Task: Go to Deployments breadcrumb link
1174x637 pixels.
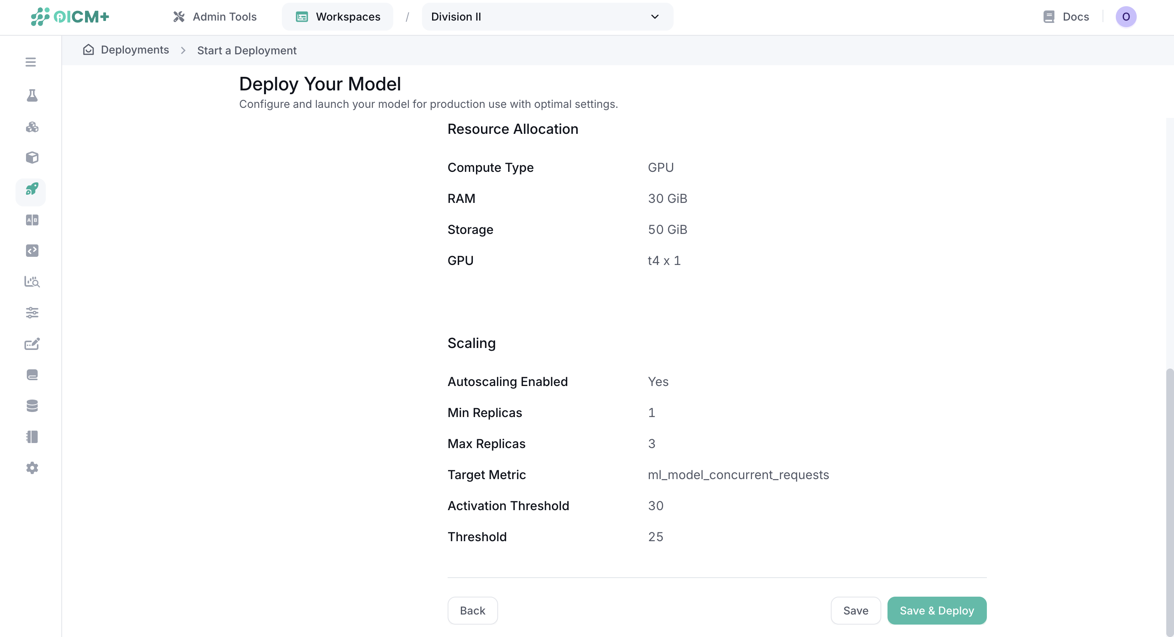Action: (134, 50)
